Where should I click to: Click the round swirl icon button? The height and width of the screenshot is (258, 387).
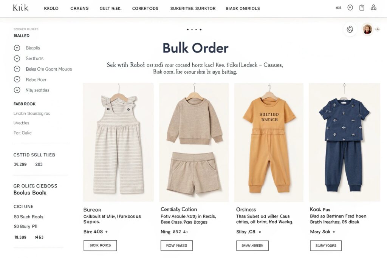click(350, 29)
